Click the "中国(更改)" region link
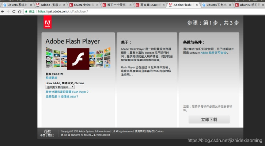265x146 pixels. pyautogui.click(x=48, y=135)
